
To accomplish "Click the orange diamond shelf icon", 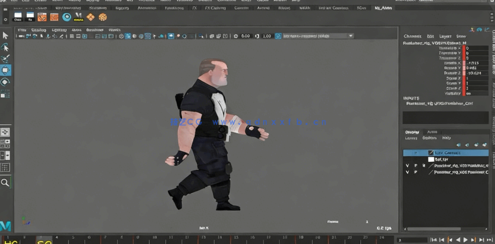I will tap(90, 17).
